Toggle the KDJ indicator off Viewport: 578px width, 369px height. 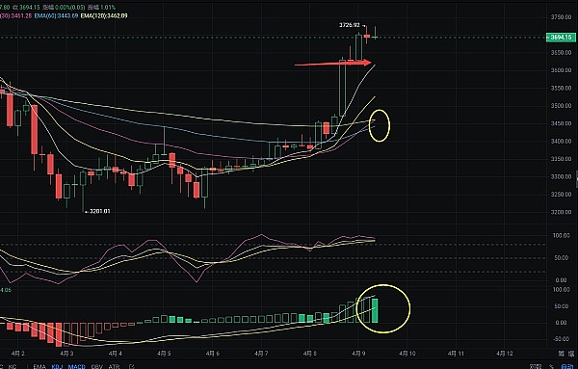pos(57,367)
